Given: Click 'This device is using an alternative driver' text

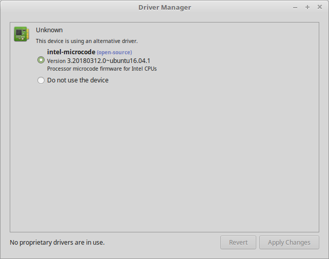Looking at the screenshot, I should click(x=87, y=41).
